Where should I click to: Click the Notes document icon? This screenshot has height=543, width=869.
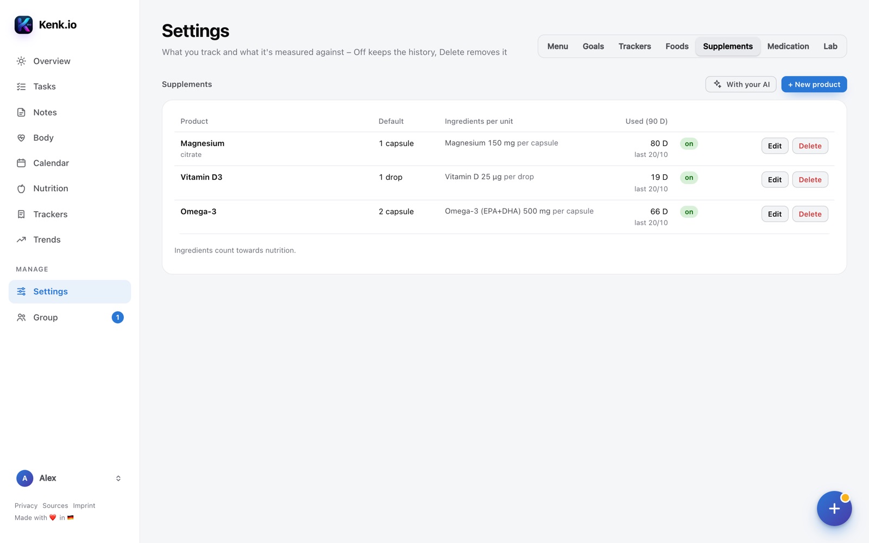click(21, 112)
